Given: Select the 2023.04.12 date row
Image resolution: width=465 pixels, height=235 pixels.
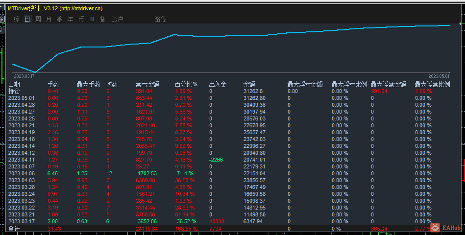Looking at the screenshot, I should coord(22,153).
